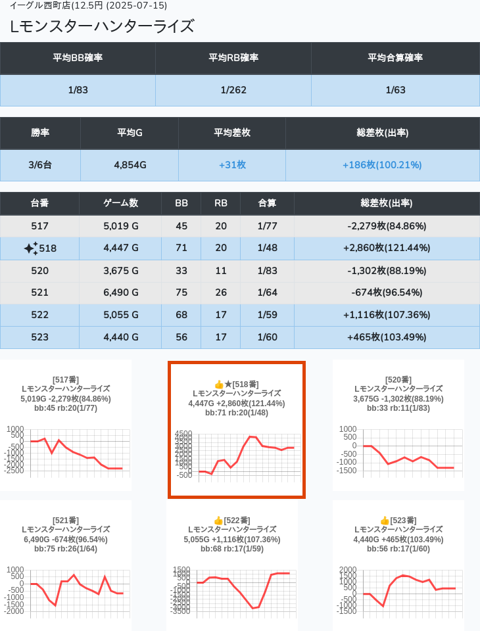Click -674枚(96.54%) in the table
This screenshot has width=480, height=631.
387,292
